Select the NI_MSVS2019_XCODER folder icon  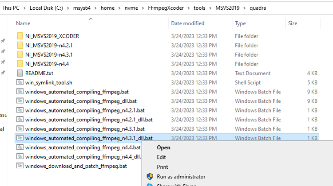tap(20, 36)
